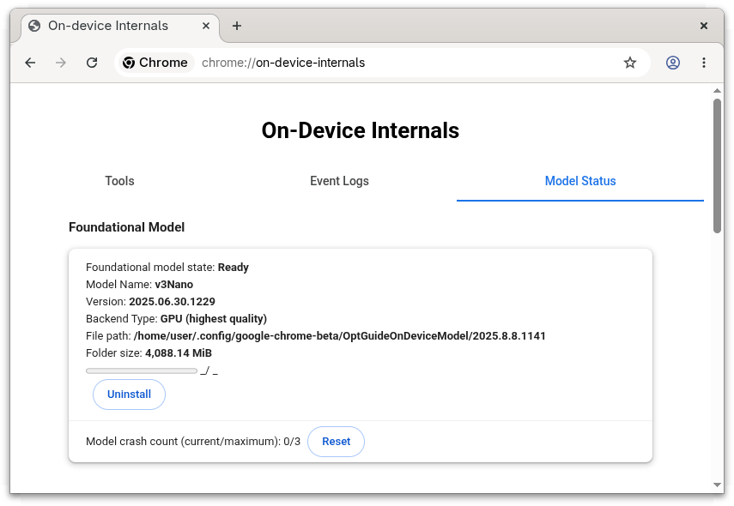Click the forward navigation arrow
This screenshot has width=734, height=506.
coord(61,63)
